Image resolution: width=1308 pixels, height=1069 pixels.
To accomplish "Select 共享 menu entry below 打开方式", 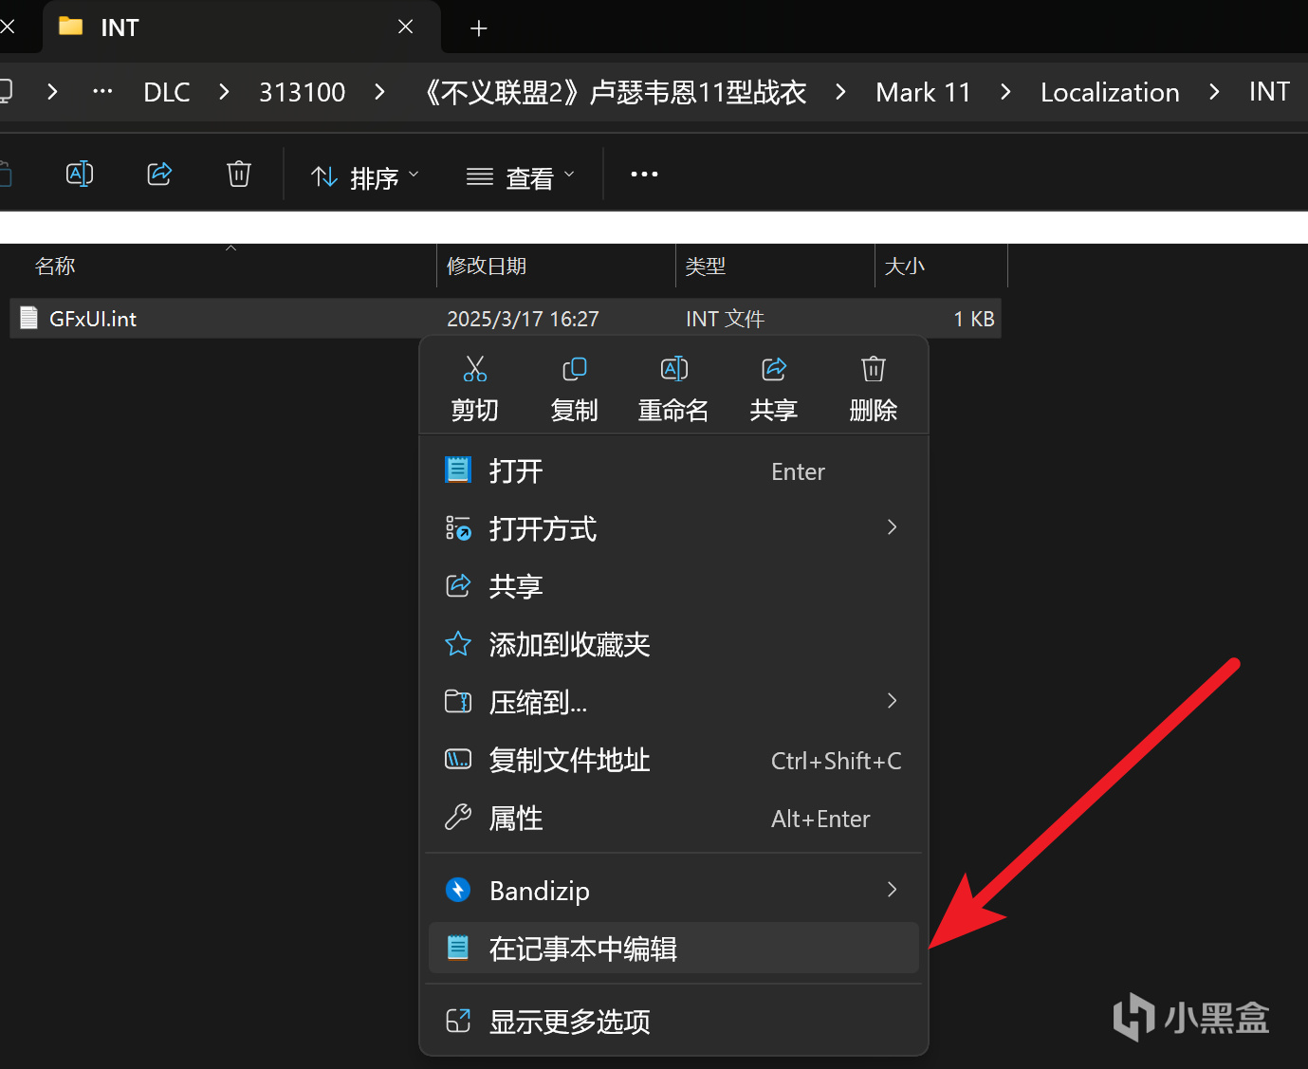I will coord(673,586).
